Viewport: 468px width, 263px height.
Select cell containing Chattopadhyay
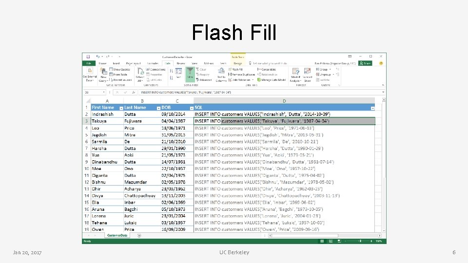pos(142,196)
